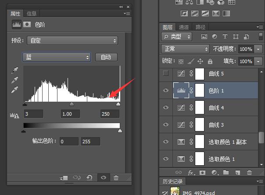Switch to the 通道 tab

click(184, 27)
